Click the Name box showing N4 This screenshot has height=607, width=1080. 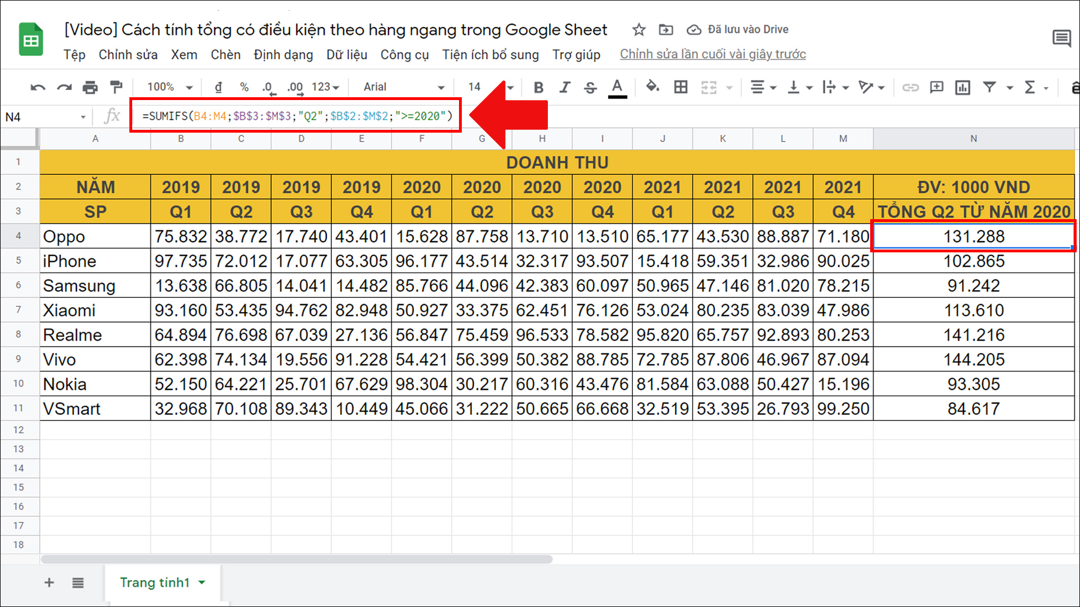pyautogui.click(x=45, y=117)
